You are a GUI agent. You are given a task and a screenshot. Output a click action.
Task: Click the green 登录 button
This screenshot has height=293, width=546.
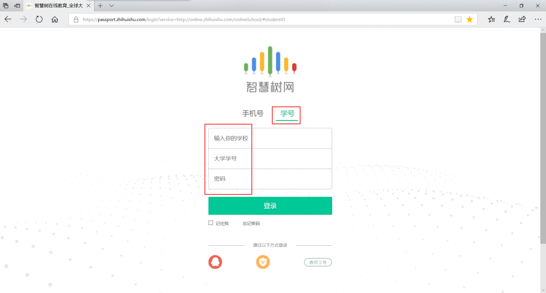(x=270, y=206)
